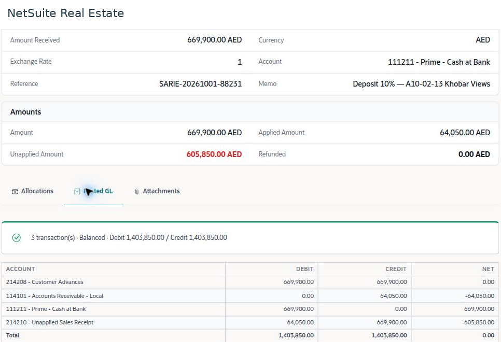
Task: Click account 111211 - Prime - Cash at Bank value in header
Action: click(x=439, y=62)
